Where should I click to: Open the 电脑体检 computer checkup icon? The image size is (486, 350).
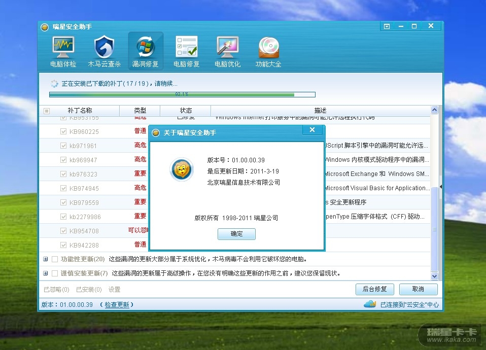click(63, 51)
